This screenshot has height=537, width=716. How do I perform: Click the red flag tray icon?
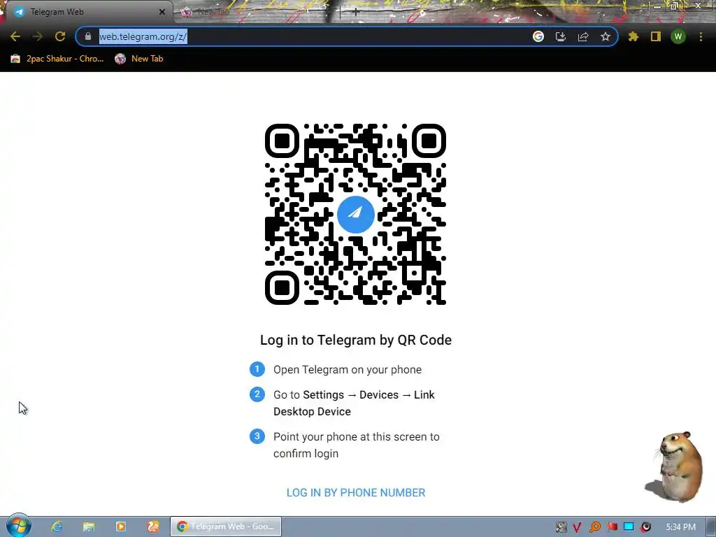pos(612,527)
